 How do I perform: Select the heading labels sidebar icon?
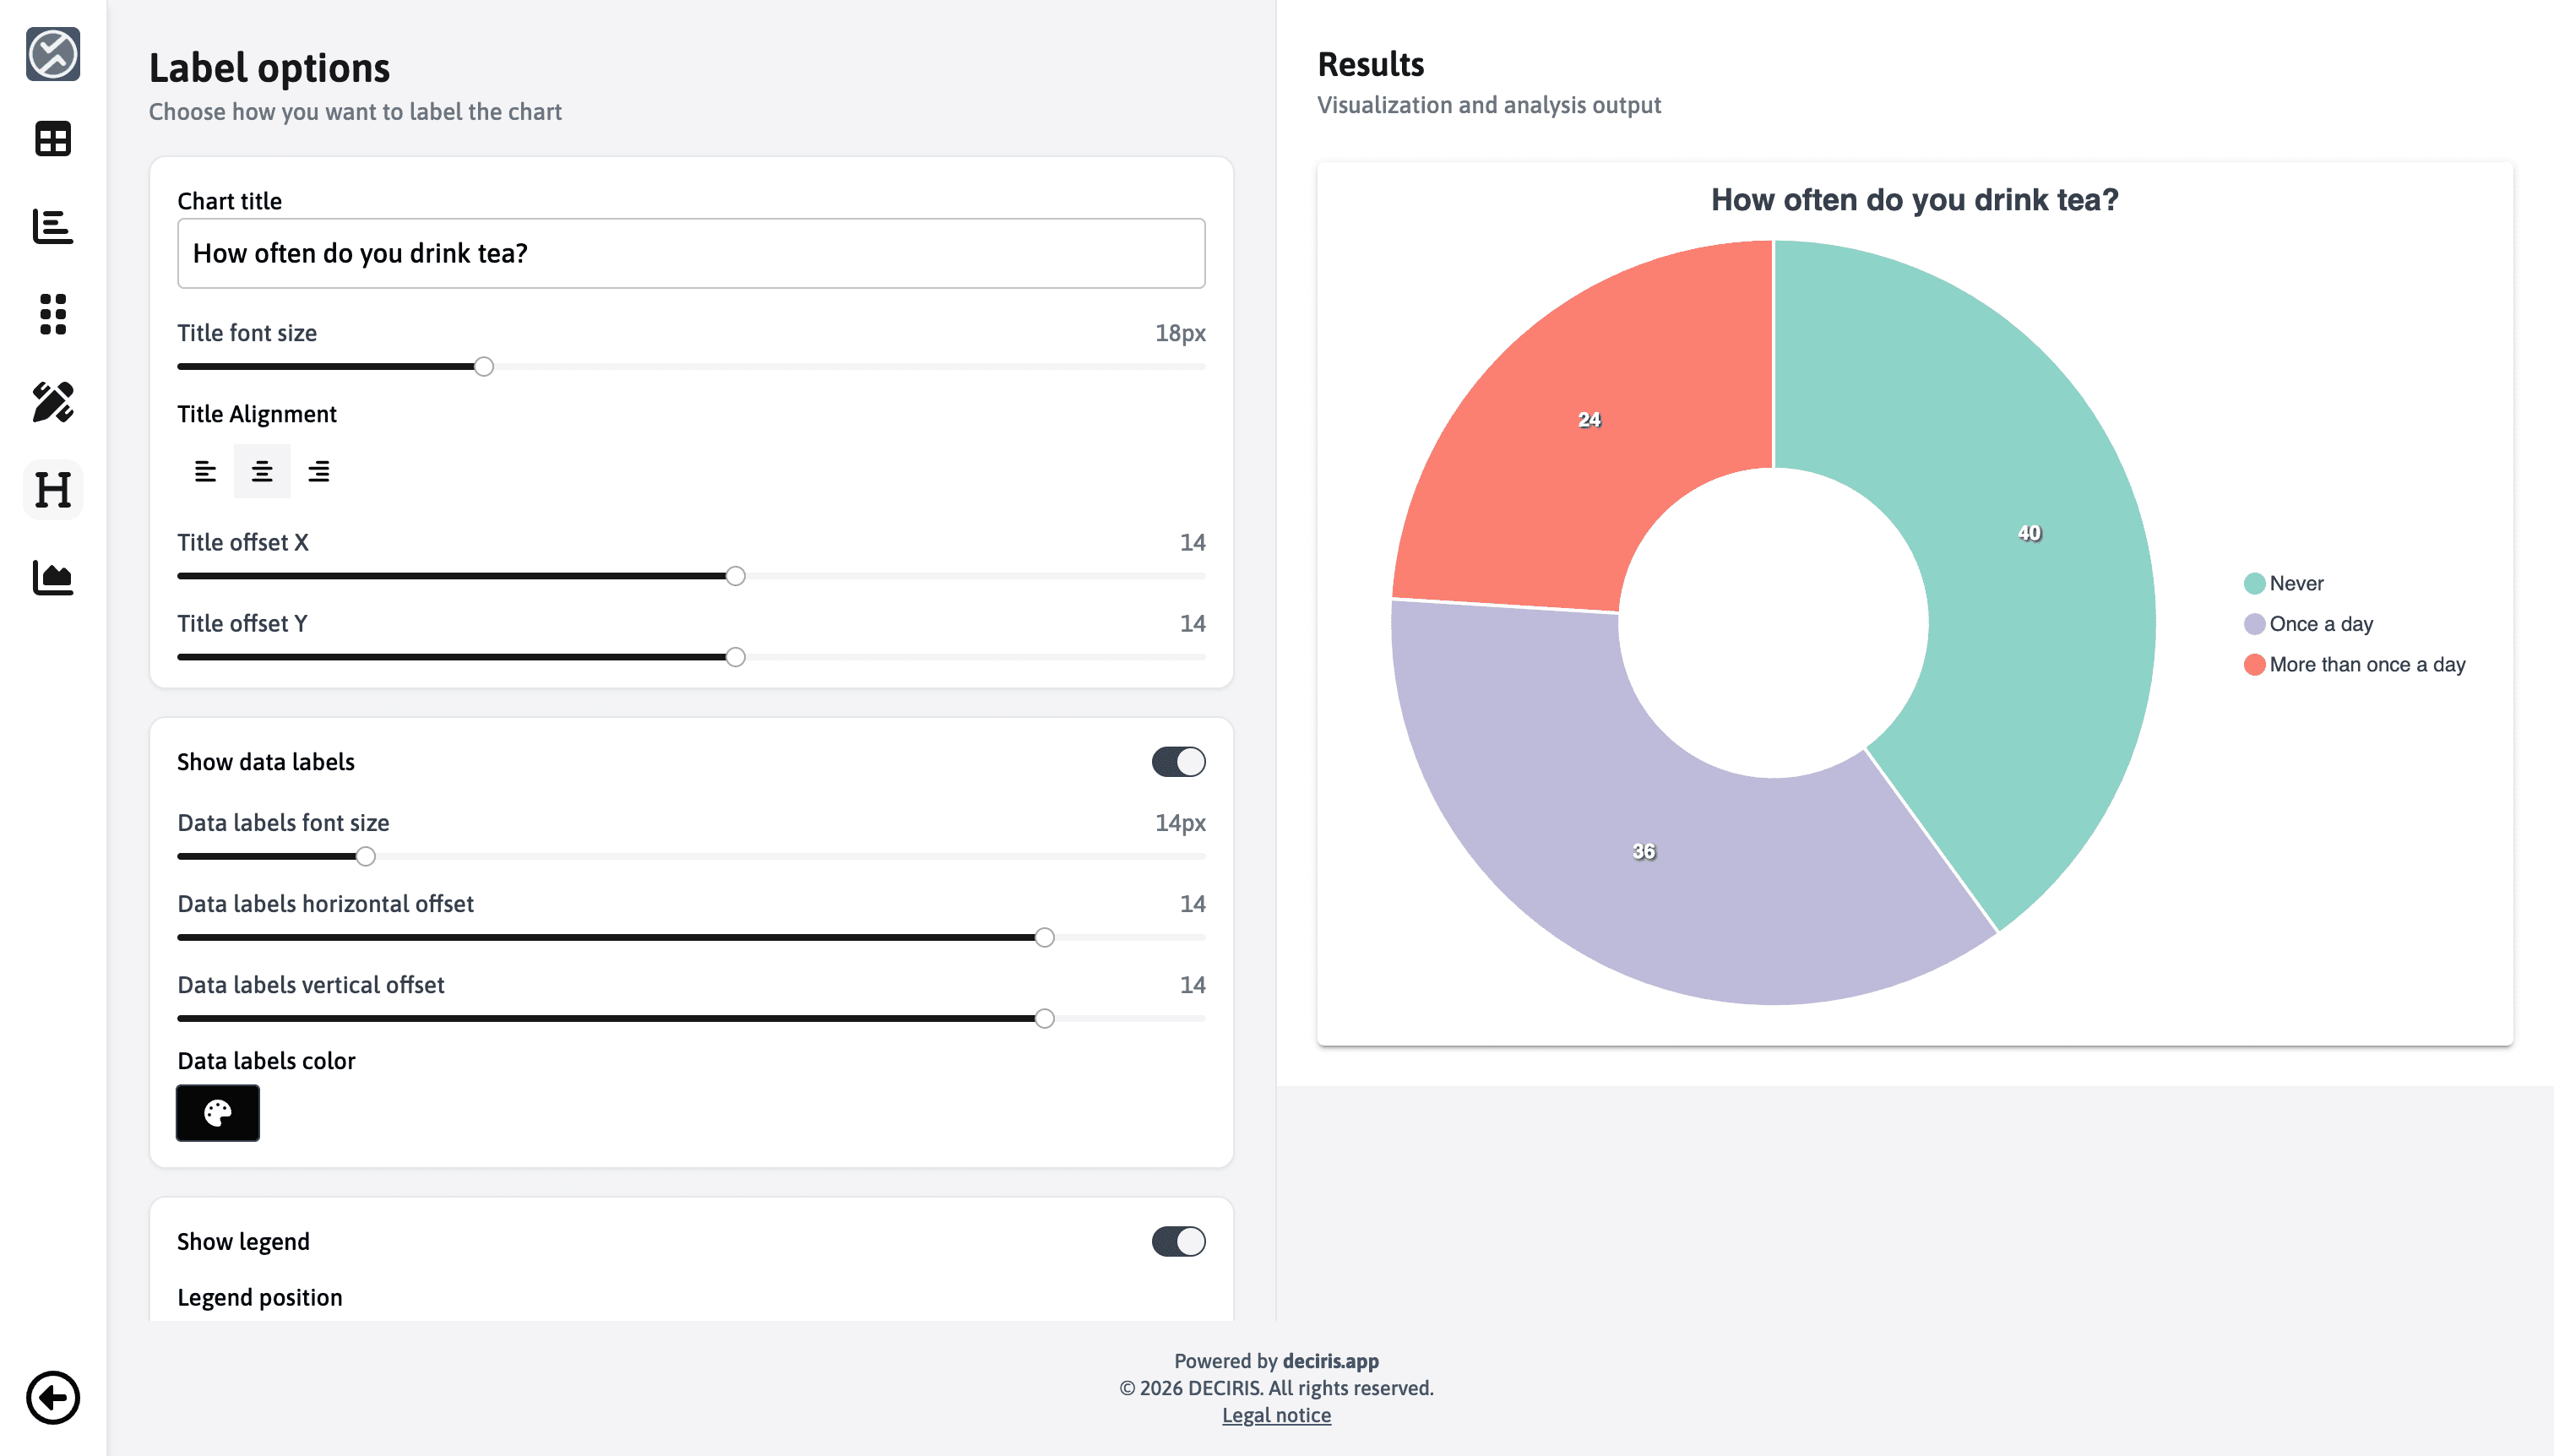[53, 490]
